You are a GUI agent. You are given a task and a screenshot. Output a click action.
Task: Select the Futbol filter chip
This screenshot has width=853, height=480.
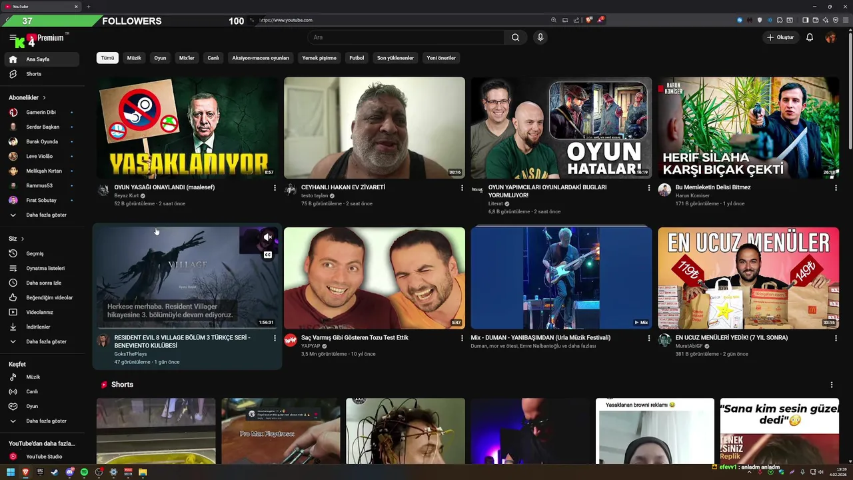(357, 58)
